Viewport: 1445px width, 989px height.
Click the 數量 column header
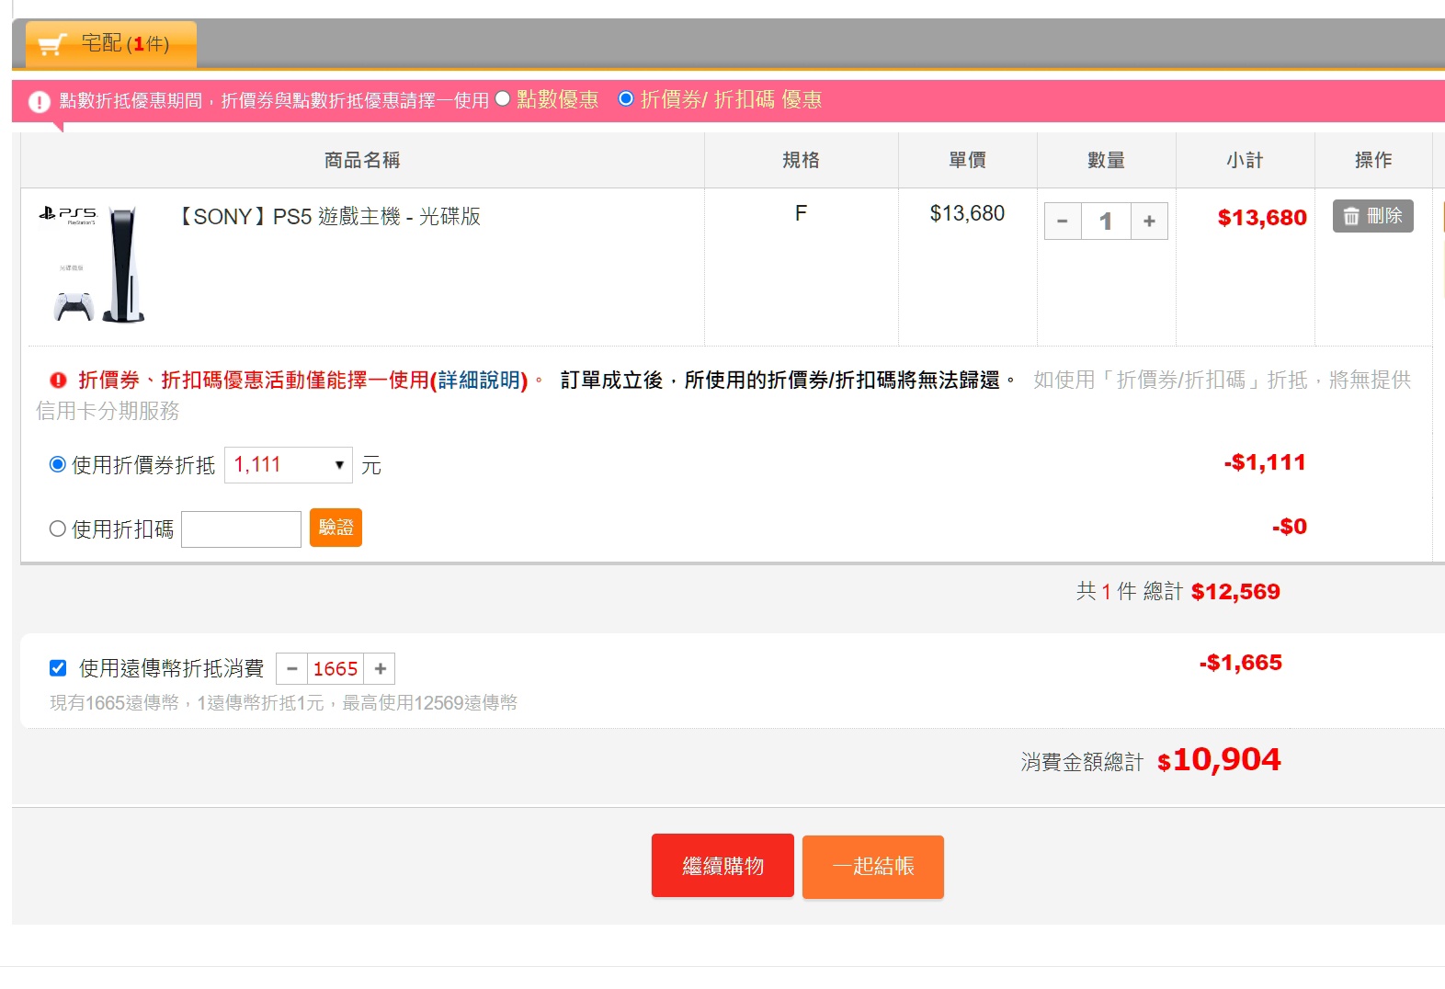(x=1106, y=160)
